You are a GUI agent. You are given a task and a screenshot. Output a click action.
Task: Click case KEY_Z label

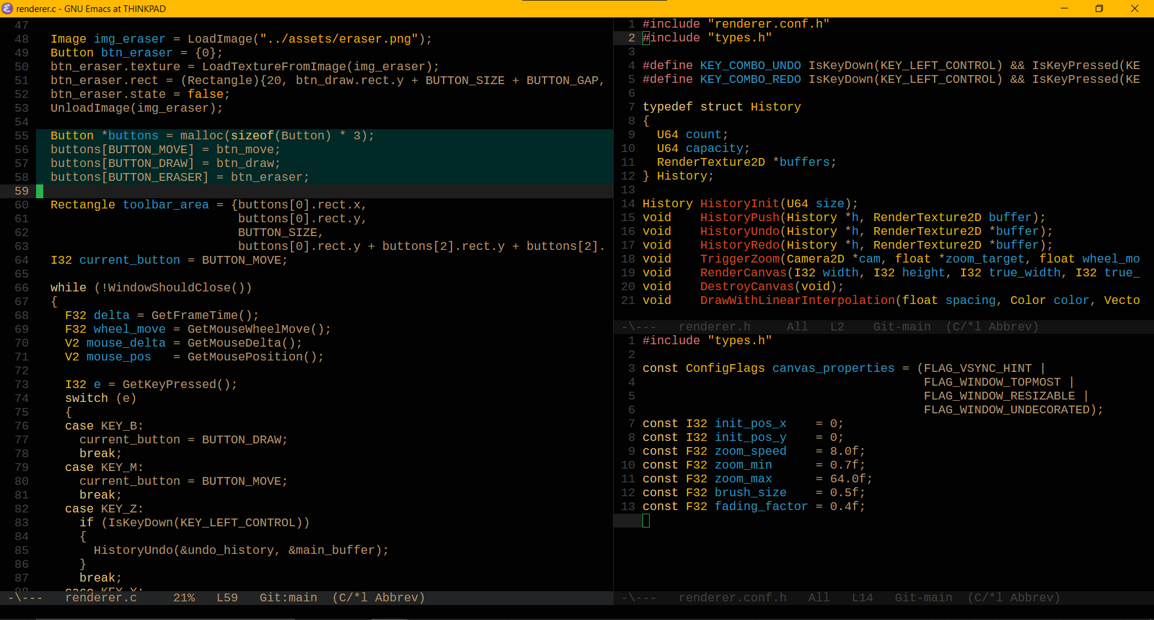pyautogui.click(x=105, y=509)
